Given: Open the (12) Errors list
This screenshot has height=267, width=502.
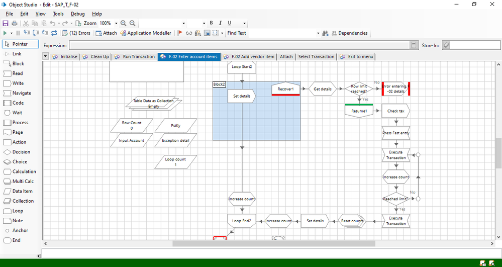Looking at the screenshot, I should click(76, 33).
